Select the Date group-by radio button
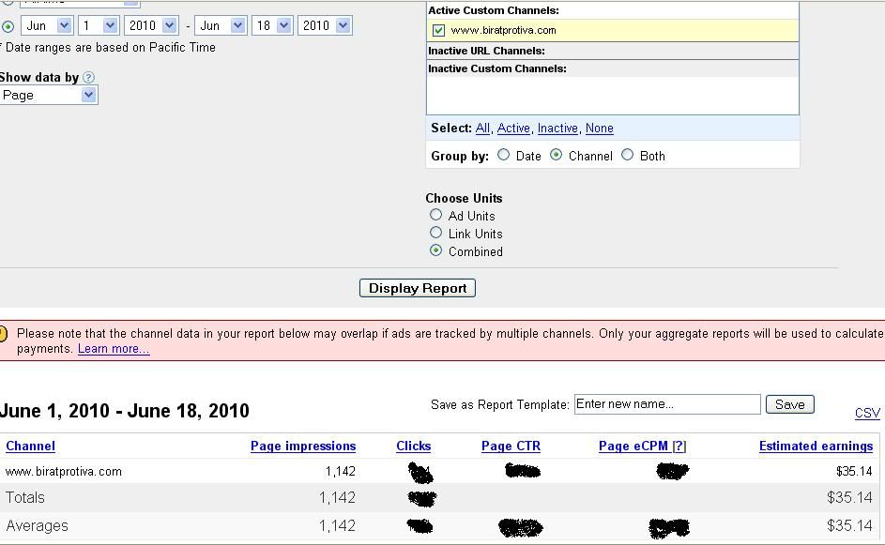885x545 pixels. pos(504,156)
